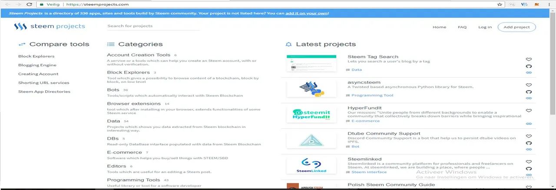556x190 pixels.
Task: Open the DBs category
Action: click(113, 138)
